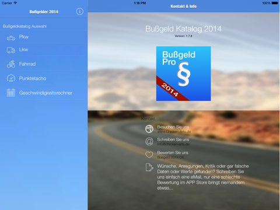Email info@chicken-arts.de

tap(173, 144)
